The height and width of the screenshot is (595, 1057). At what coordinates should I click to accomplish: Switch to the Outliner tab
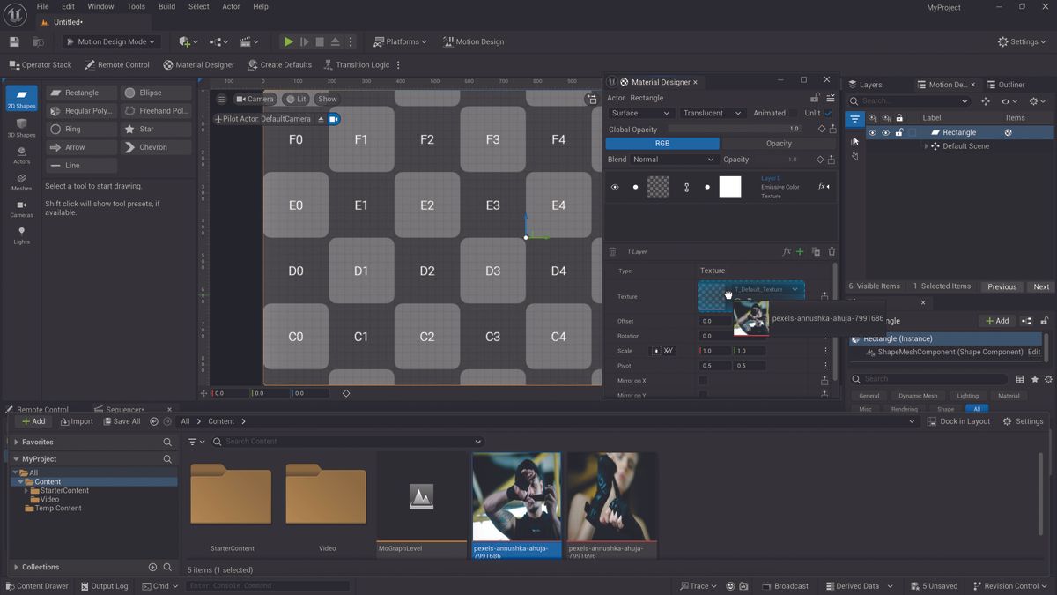[1008, 85]
